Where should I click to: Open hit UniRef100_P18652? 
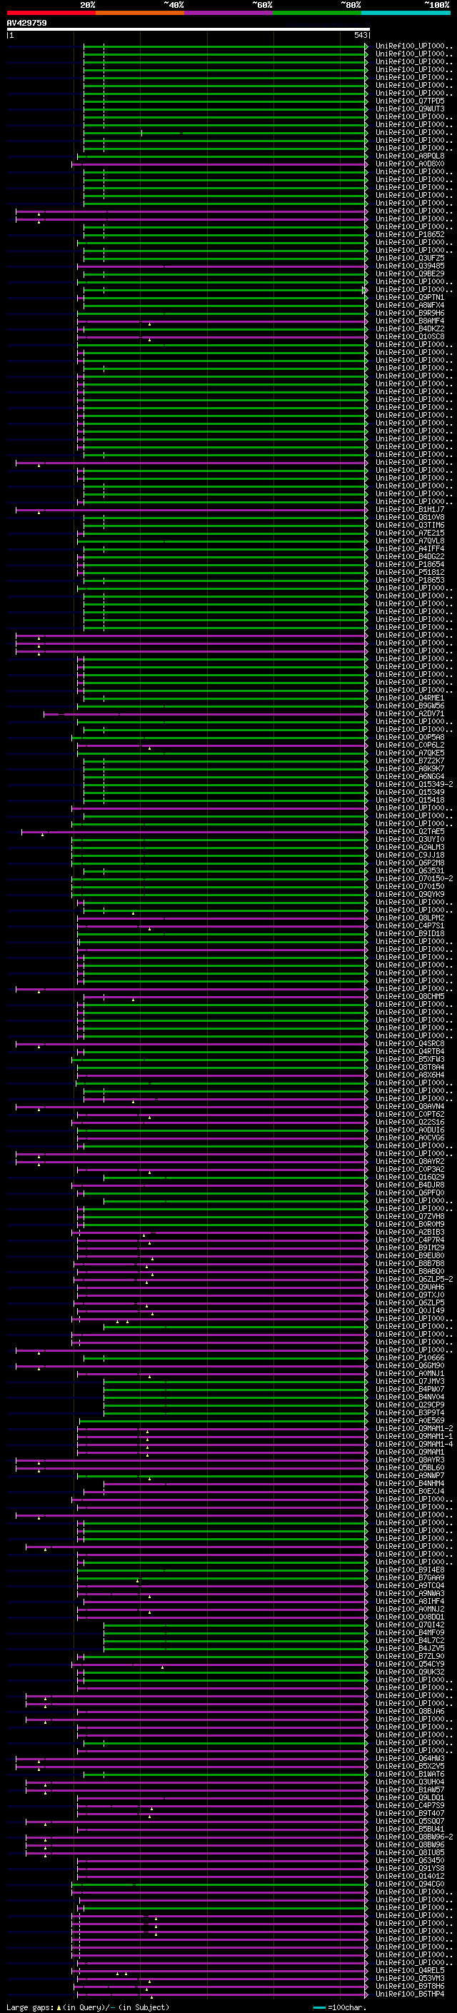(410, 234)
